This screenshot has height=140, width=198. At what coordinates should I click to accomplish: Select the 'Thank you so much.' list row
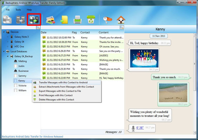[x=82, y=69]
